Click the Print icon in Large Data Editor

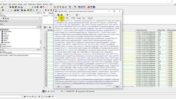[62, 15]
